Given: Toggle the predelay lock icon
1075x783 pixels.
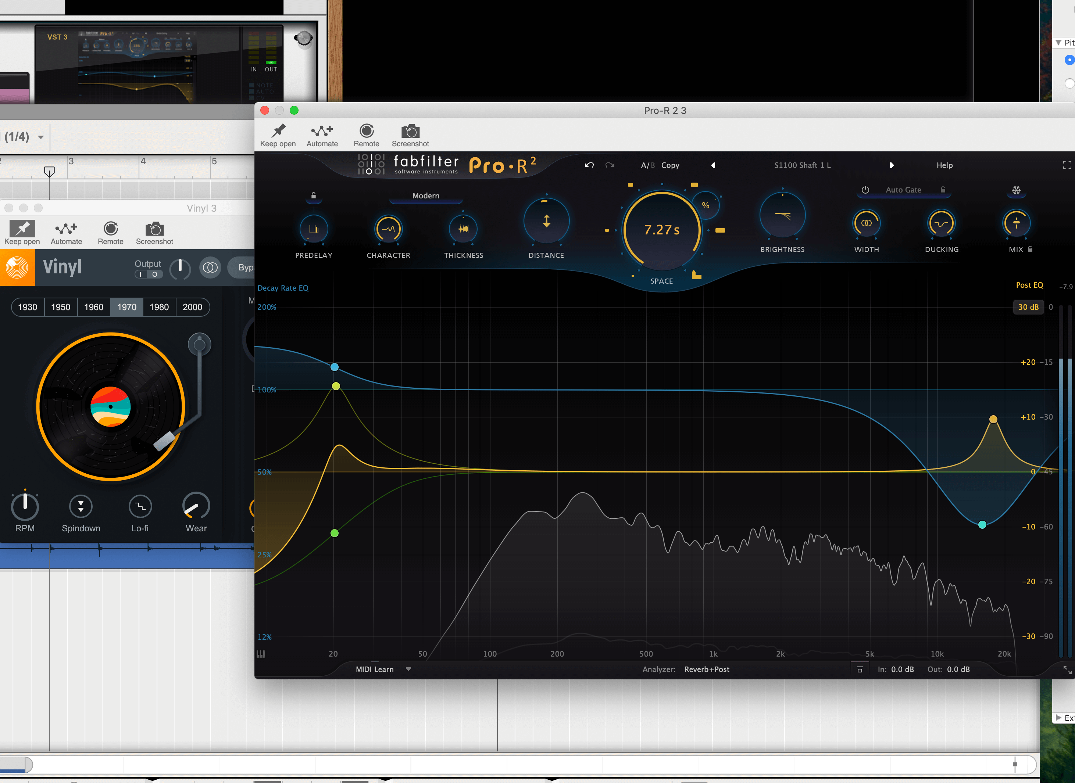Looking at the screenshot, I should (x=314, y=196).
